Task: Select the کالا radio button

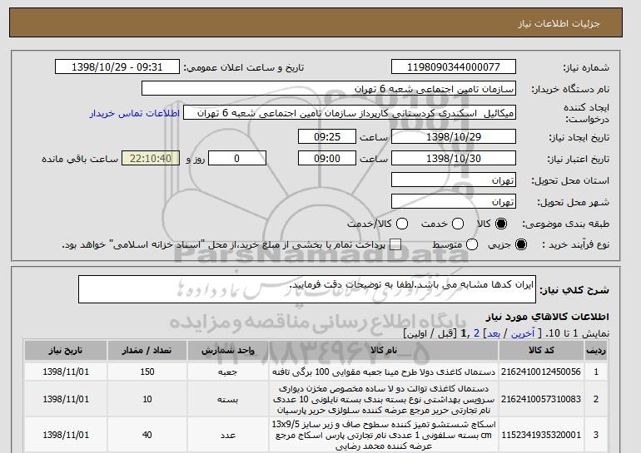Action: (501, 224)
